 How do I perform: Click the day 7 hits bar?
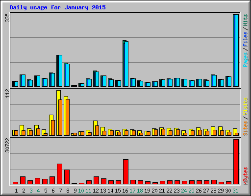click(x=59, y=71)
